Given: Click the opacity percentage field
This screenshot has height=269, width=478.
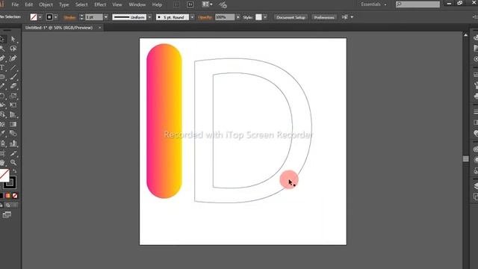Looking at the screenshot, I should click(x=225, y=17).
